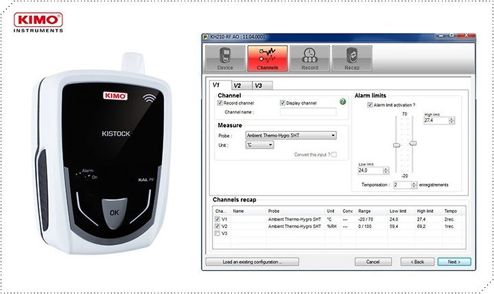
Task: Click the low limit slider handle
Action: click(397, 145)
